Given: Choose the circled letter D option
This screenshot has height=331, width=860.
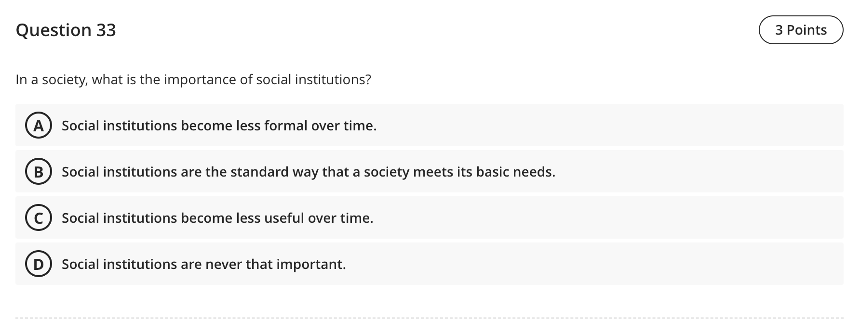Looking at the screenshot, I should click(x=39, y=264).
